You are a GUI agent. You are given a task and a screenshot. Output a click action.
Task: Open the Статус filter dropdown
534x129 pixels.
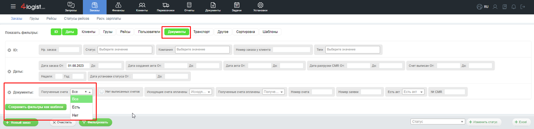coord(125,50)
